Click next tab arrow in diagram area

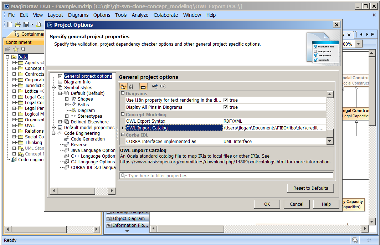pos(367,35)
